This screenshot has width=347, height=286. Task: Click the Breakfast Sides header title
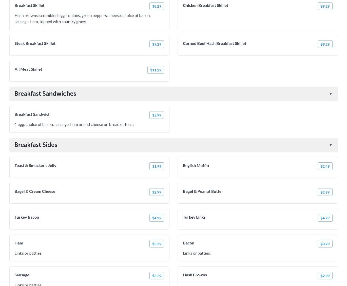click(36, 145)
